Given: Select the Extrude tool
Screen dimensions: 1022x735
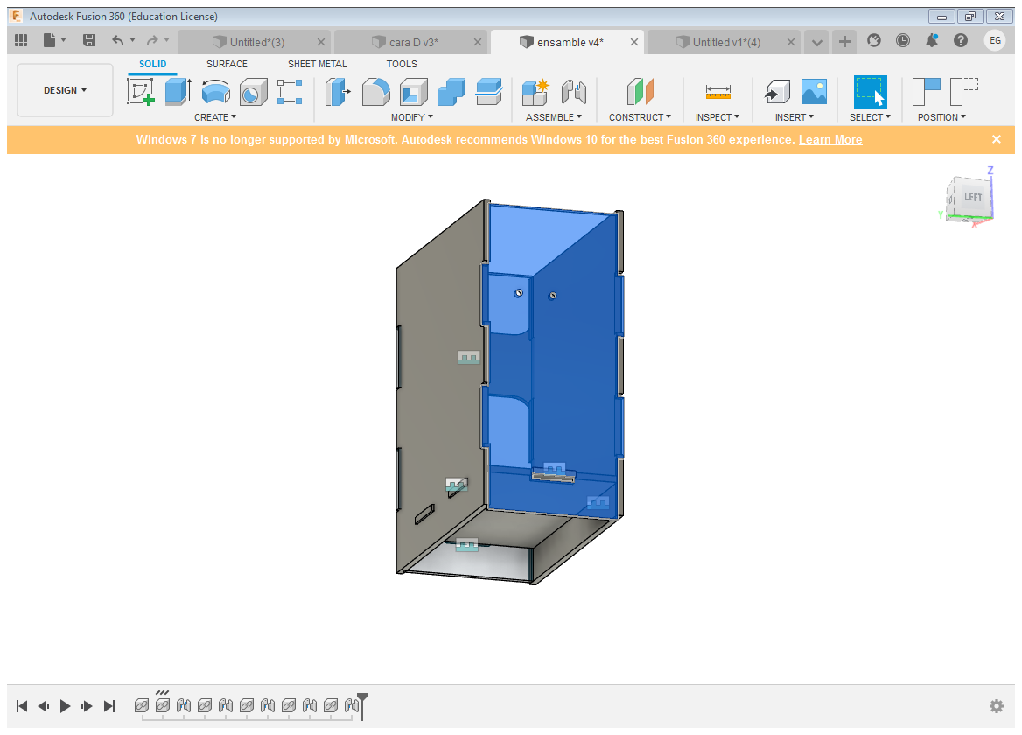Looking at the screenshot, I should [x=178, y=91].
